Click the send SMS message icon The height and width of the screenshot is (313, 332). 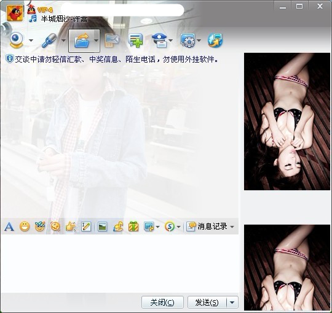112,41
